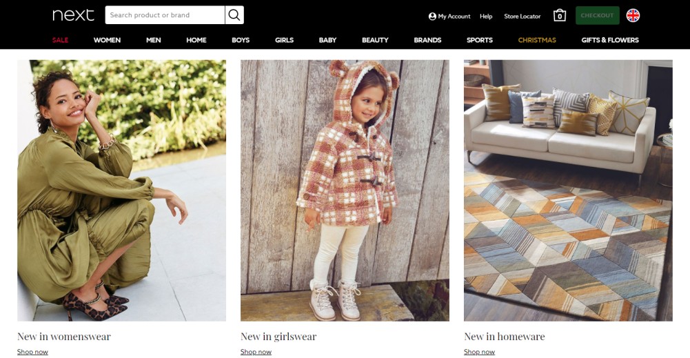Select the CHRISTMAS menu item
Viewport: 690px width, 358px height.
pyautogui.click(x=537, y=40)
